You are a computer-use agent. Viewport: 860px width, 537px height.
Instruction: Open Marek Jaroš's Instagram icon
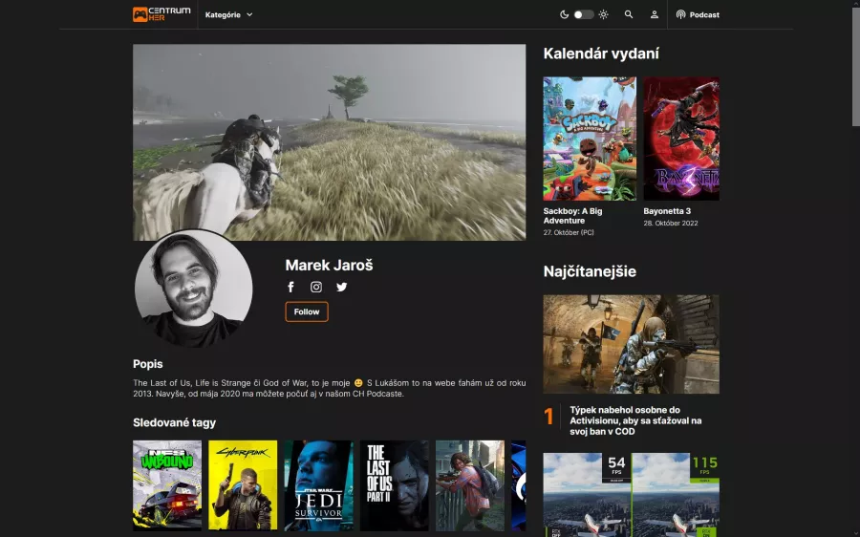(316, 287)
